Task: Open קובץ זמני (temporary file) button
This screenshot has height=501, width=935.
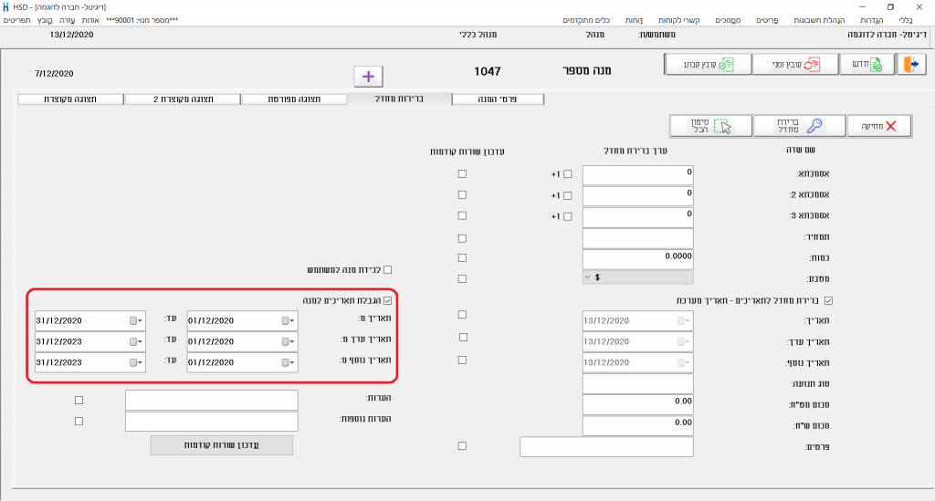Action: tap(795, 65)
